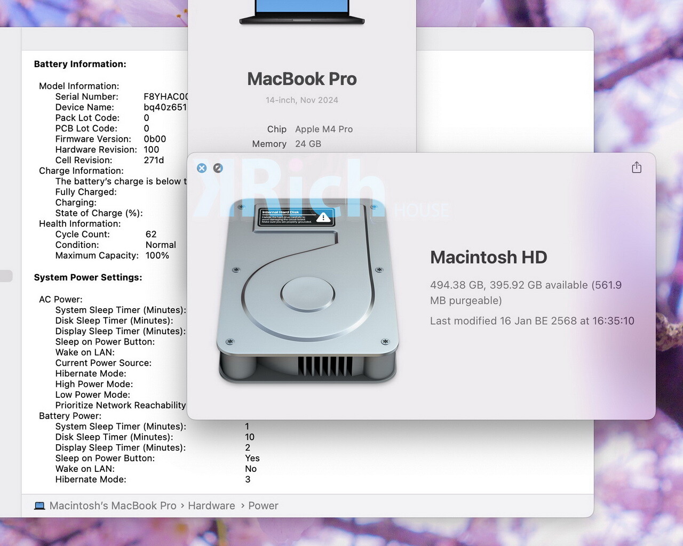The height and width of the screenshot is (546, 683).
Task: Click battery Disk Sleep Timer value 10
Action: point(250,437)
